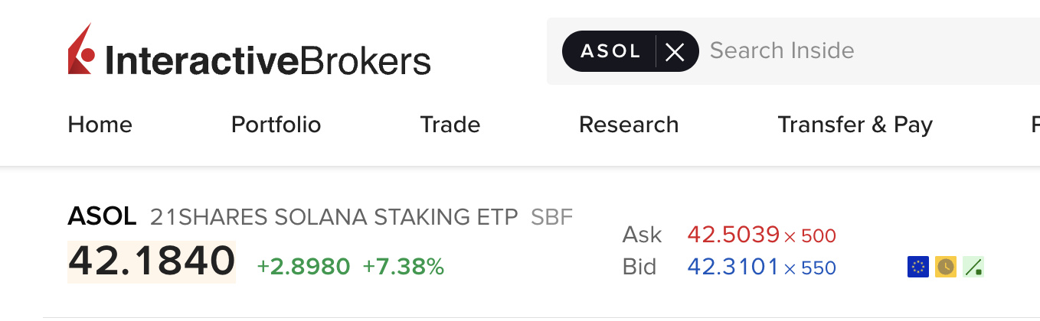Image resolution: width=1040 pixels, height=321 pixels.
Task: Click the Bid price 42.3101
Action: click(734, 267)
